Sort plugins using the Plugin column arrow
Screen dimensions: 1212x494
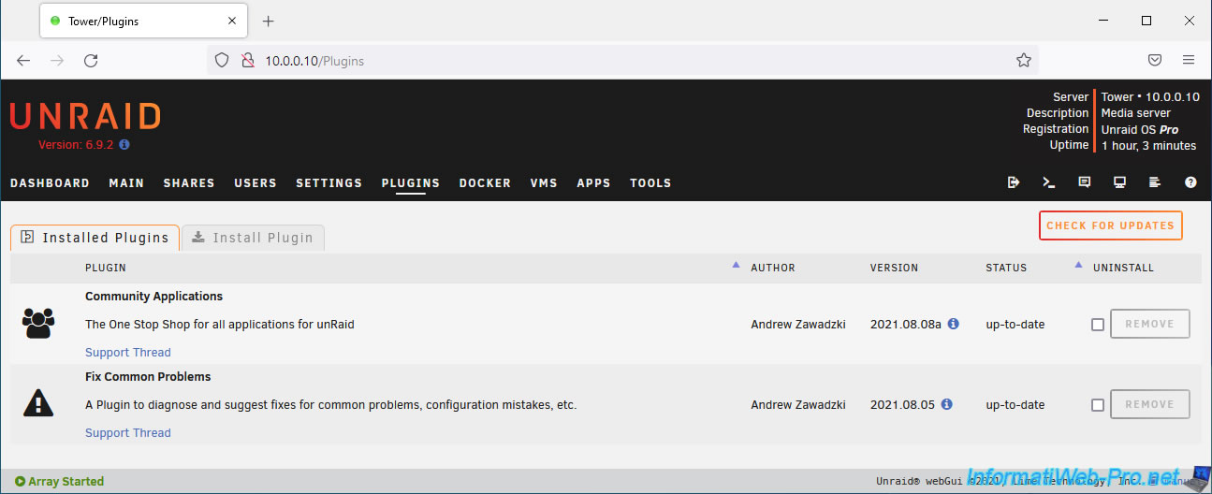point(736,265)
